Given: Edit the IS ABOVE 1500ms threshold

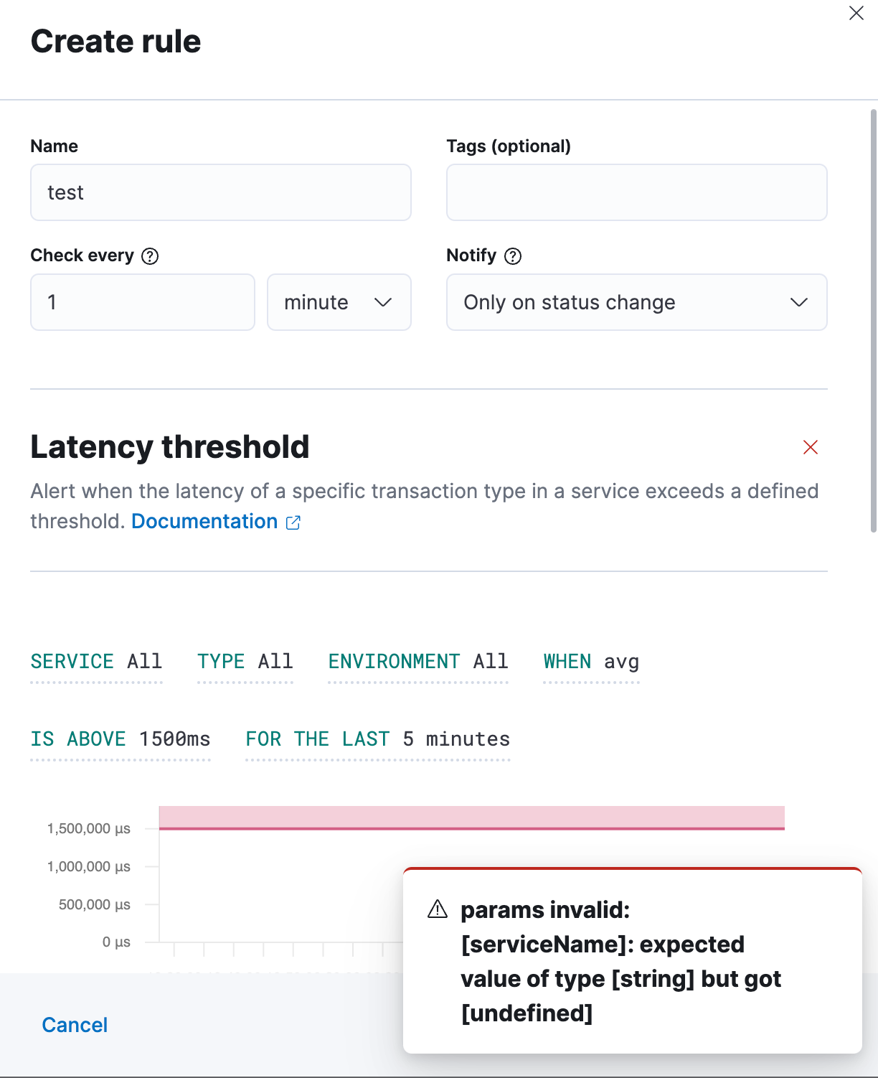Looking at the screenshot, I should pos(120,739).
